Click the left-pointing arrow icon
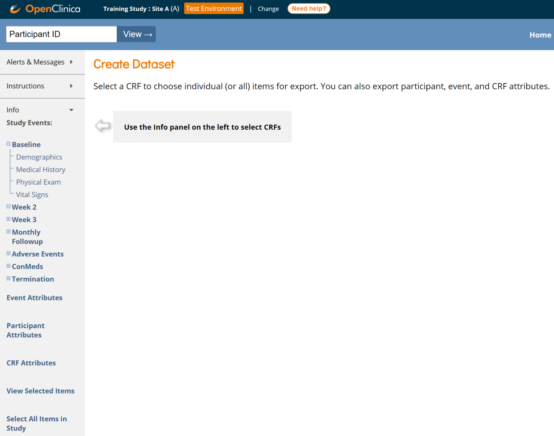The width and height of the screenshot is (554, 436). (103, 126)
